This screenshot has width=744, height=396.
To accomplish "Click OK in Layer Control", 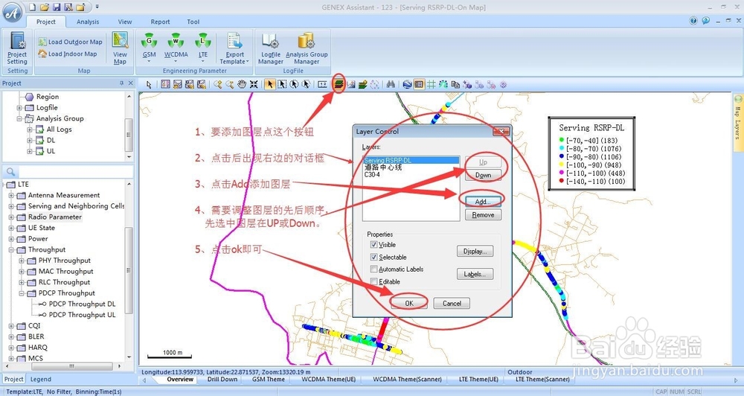I will pyautogui.click(x=409, y=304).
